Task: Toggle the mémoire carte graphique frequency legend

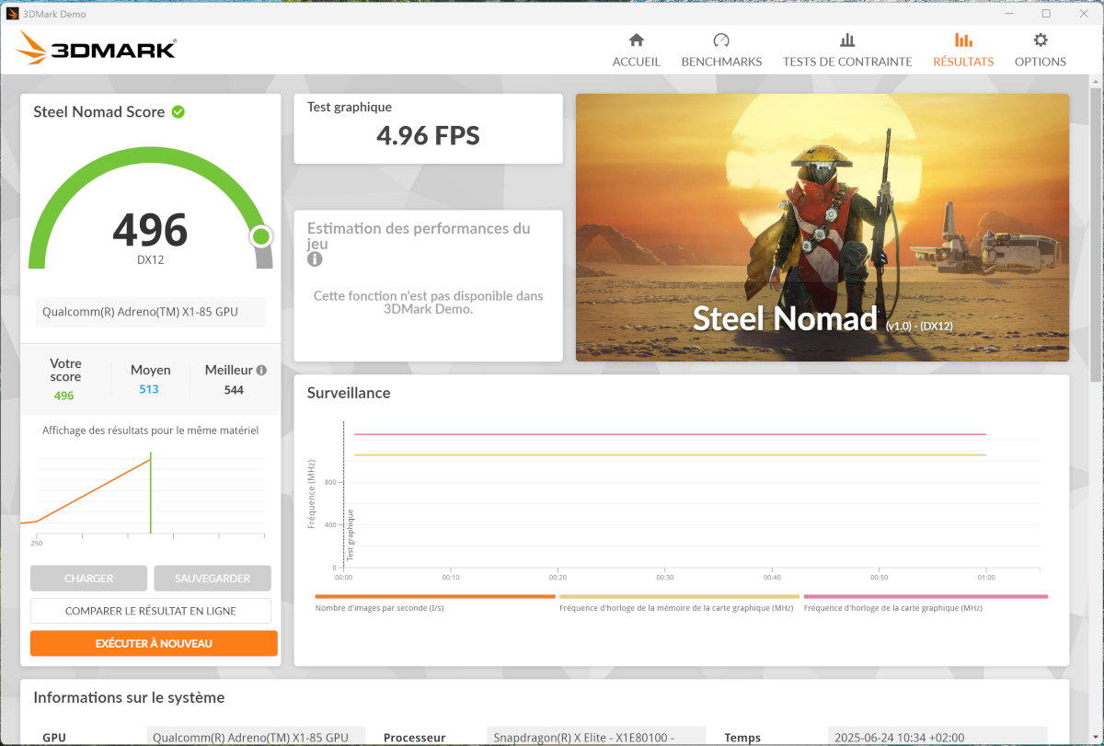Action: (680, 603)
